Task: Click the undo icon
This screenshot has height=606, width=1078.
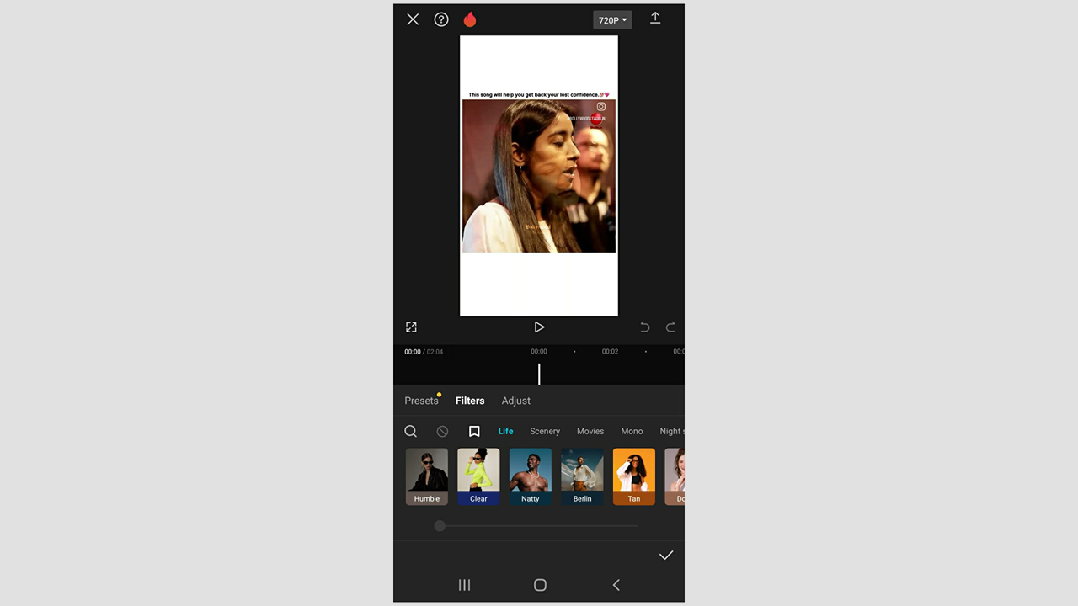Action: pyautogui.click(x=644, y=327)
